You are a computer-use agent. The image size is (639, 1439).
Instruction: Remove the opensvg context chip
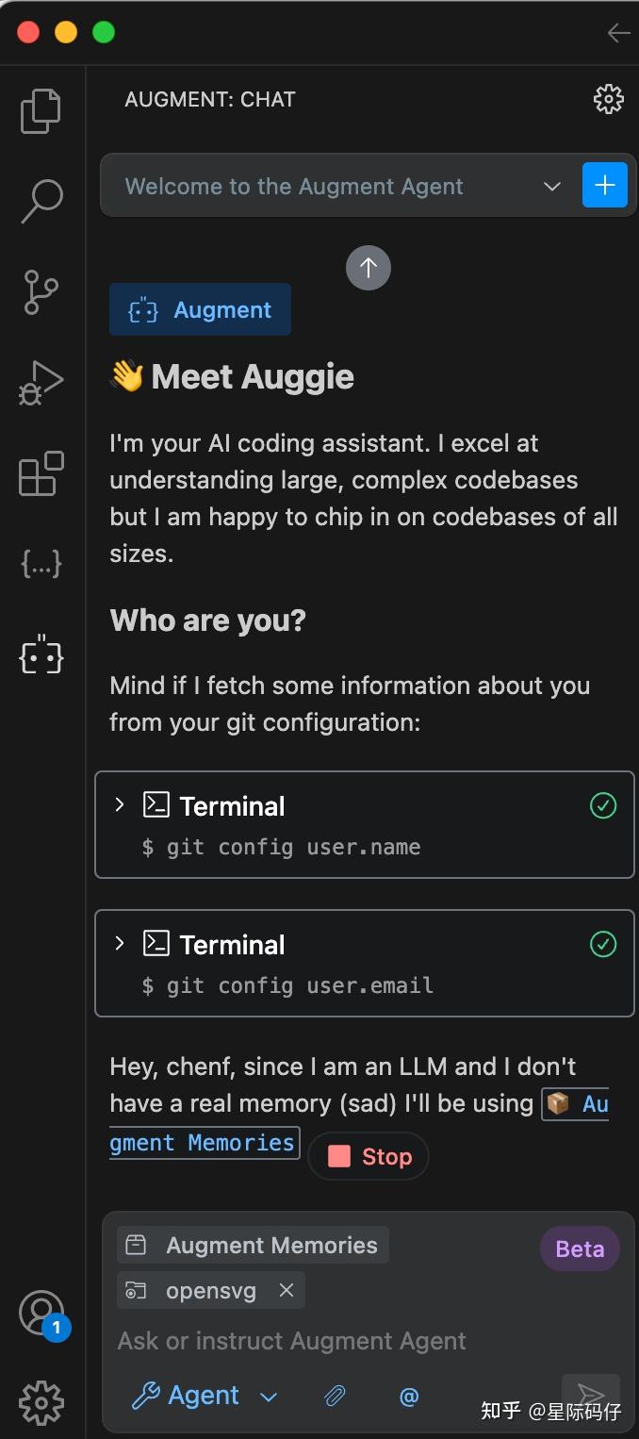pyautogui.click(x=286, y=1290)
